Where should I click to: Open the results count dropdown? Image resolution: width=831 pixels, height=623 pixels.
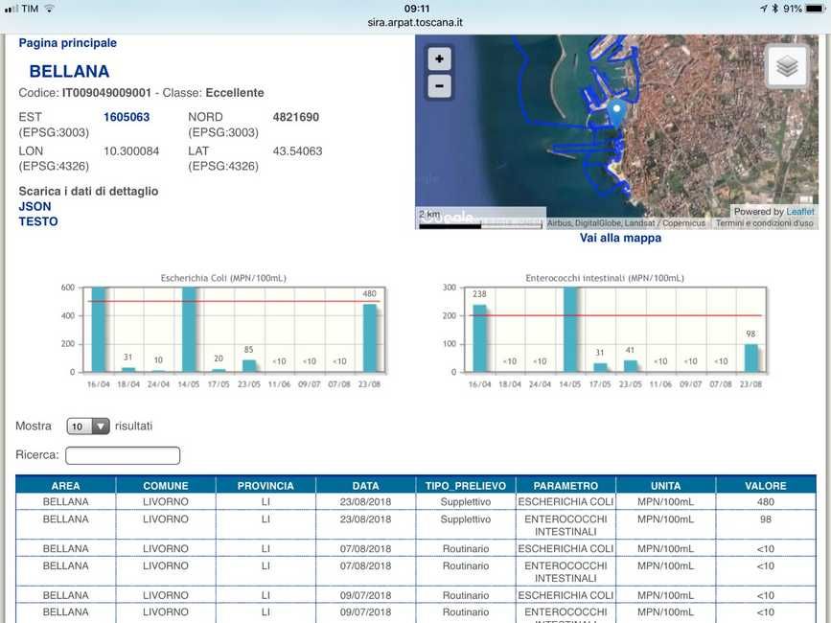[88, 427]
